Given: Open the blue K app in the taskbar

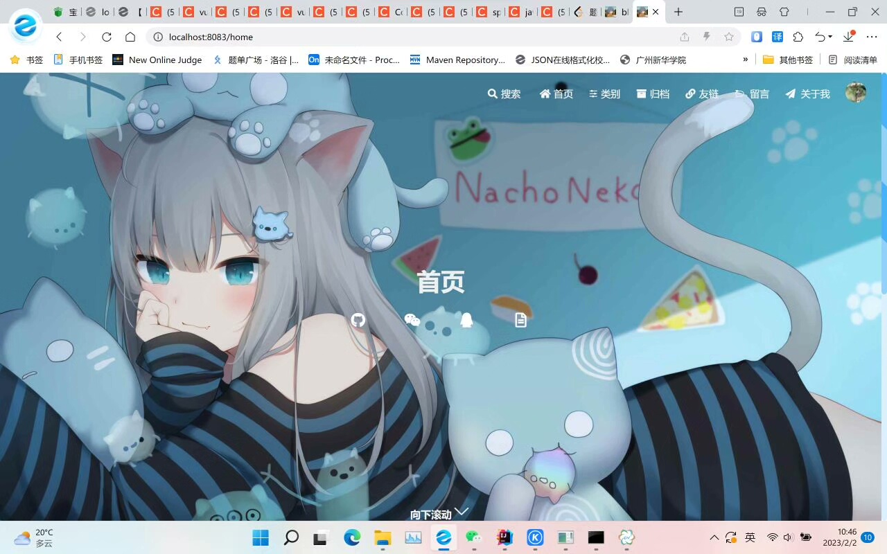Looking at the screenshot, I should pos(535,537).
